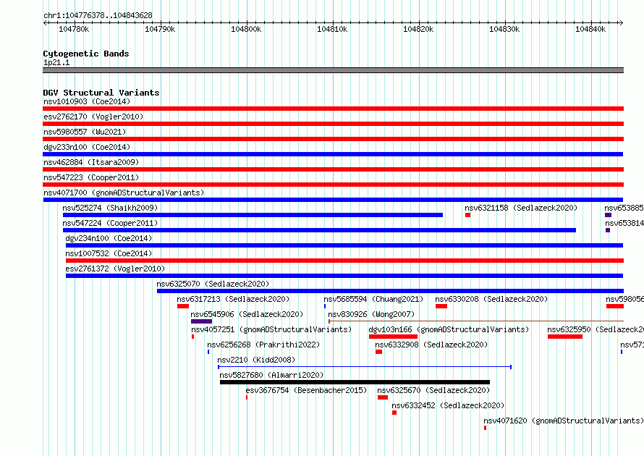Click dgv103n166 gnomADStructuralVariants label
Image resolution: width=644 pixels, height=456 pixels.
[x=449, y=329]
